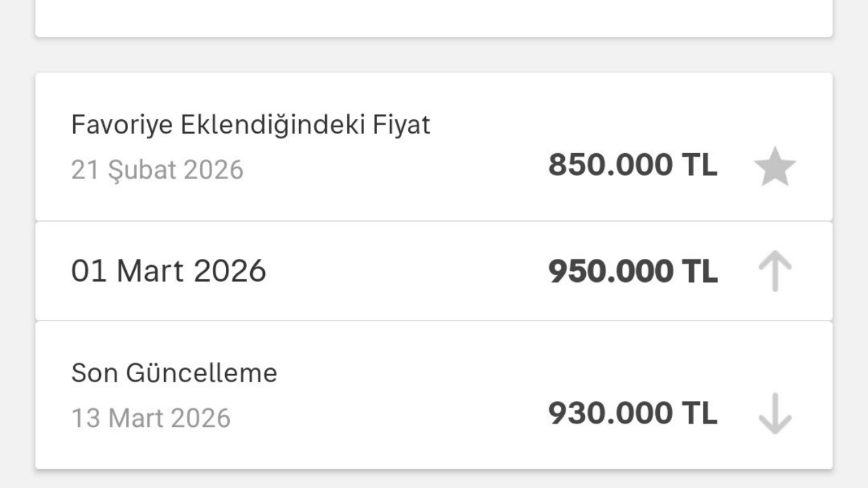Select the 'Favoriye Eklendiğindeki Fiyat' label
The width and height of the screenshot is (868, 488).
pos(250,125)
